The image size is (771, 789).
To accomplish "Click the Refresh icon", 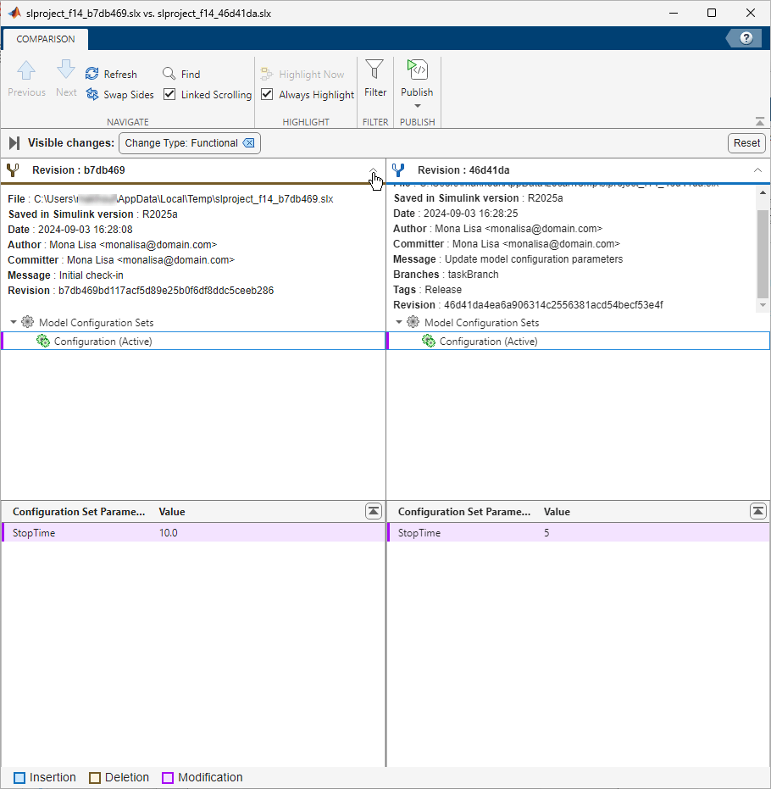I will pos(92,74).
